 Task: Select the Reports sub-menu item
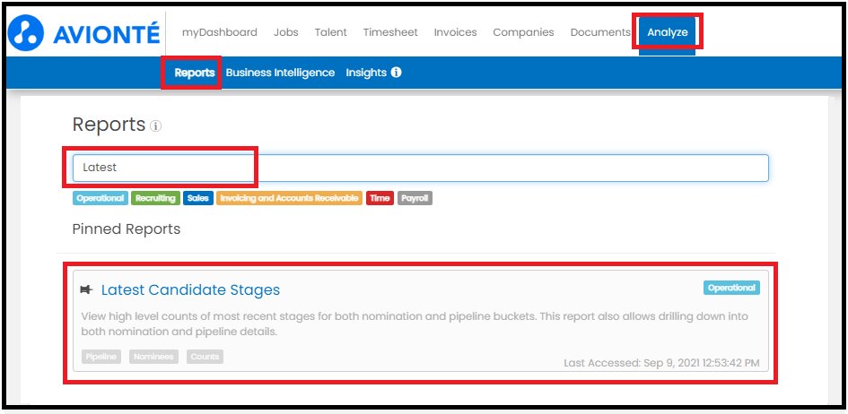[194, 73]
